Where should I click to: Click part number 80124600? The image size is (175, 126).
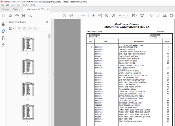99,73
